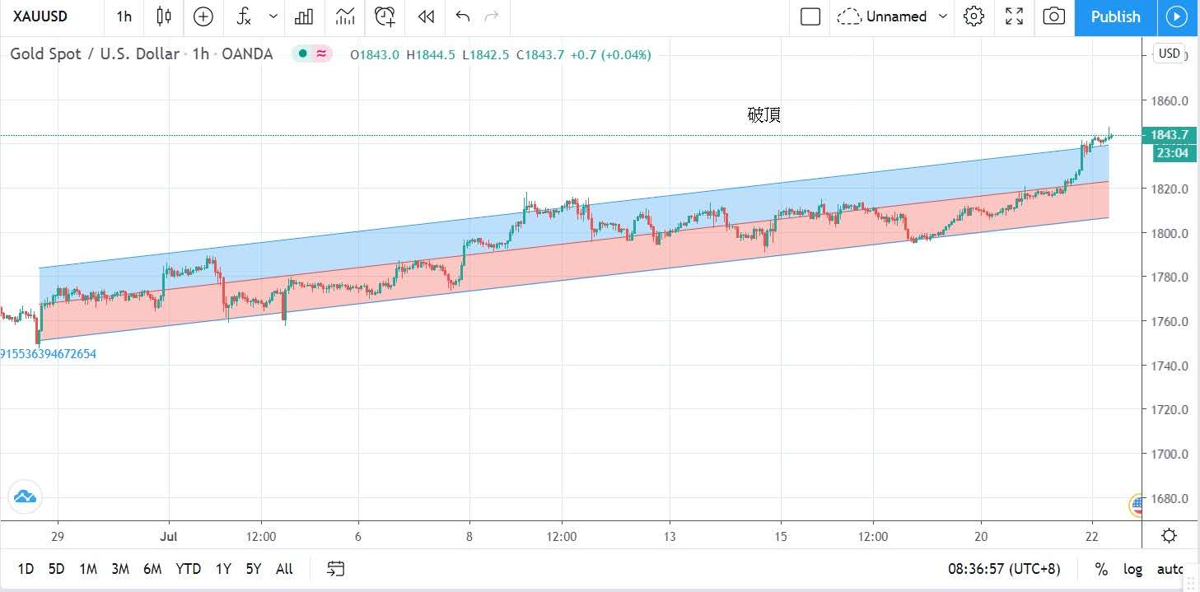The height and width of the screenshot is (592, 1200).
Task: Open the candlestick chart style selector
Action: tap(164, 16)
